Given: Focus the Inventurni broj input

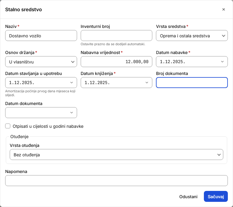Looking at the screenshot, I should point(116,36).
